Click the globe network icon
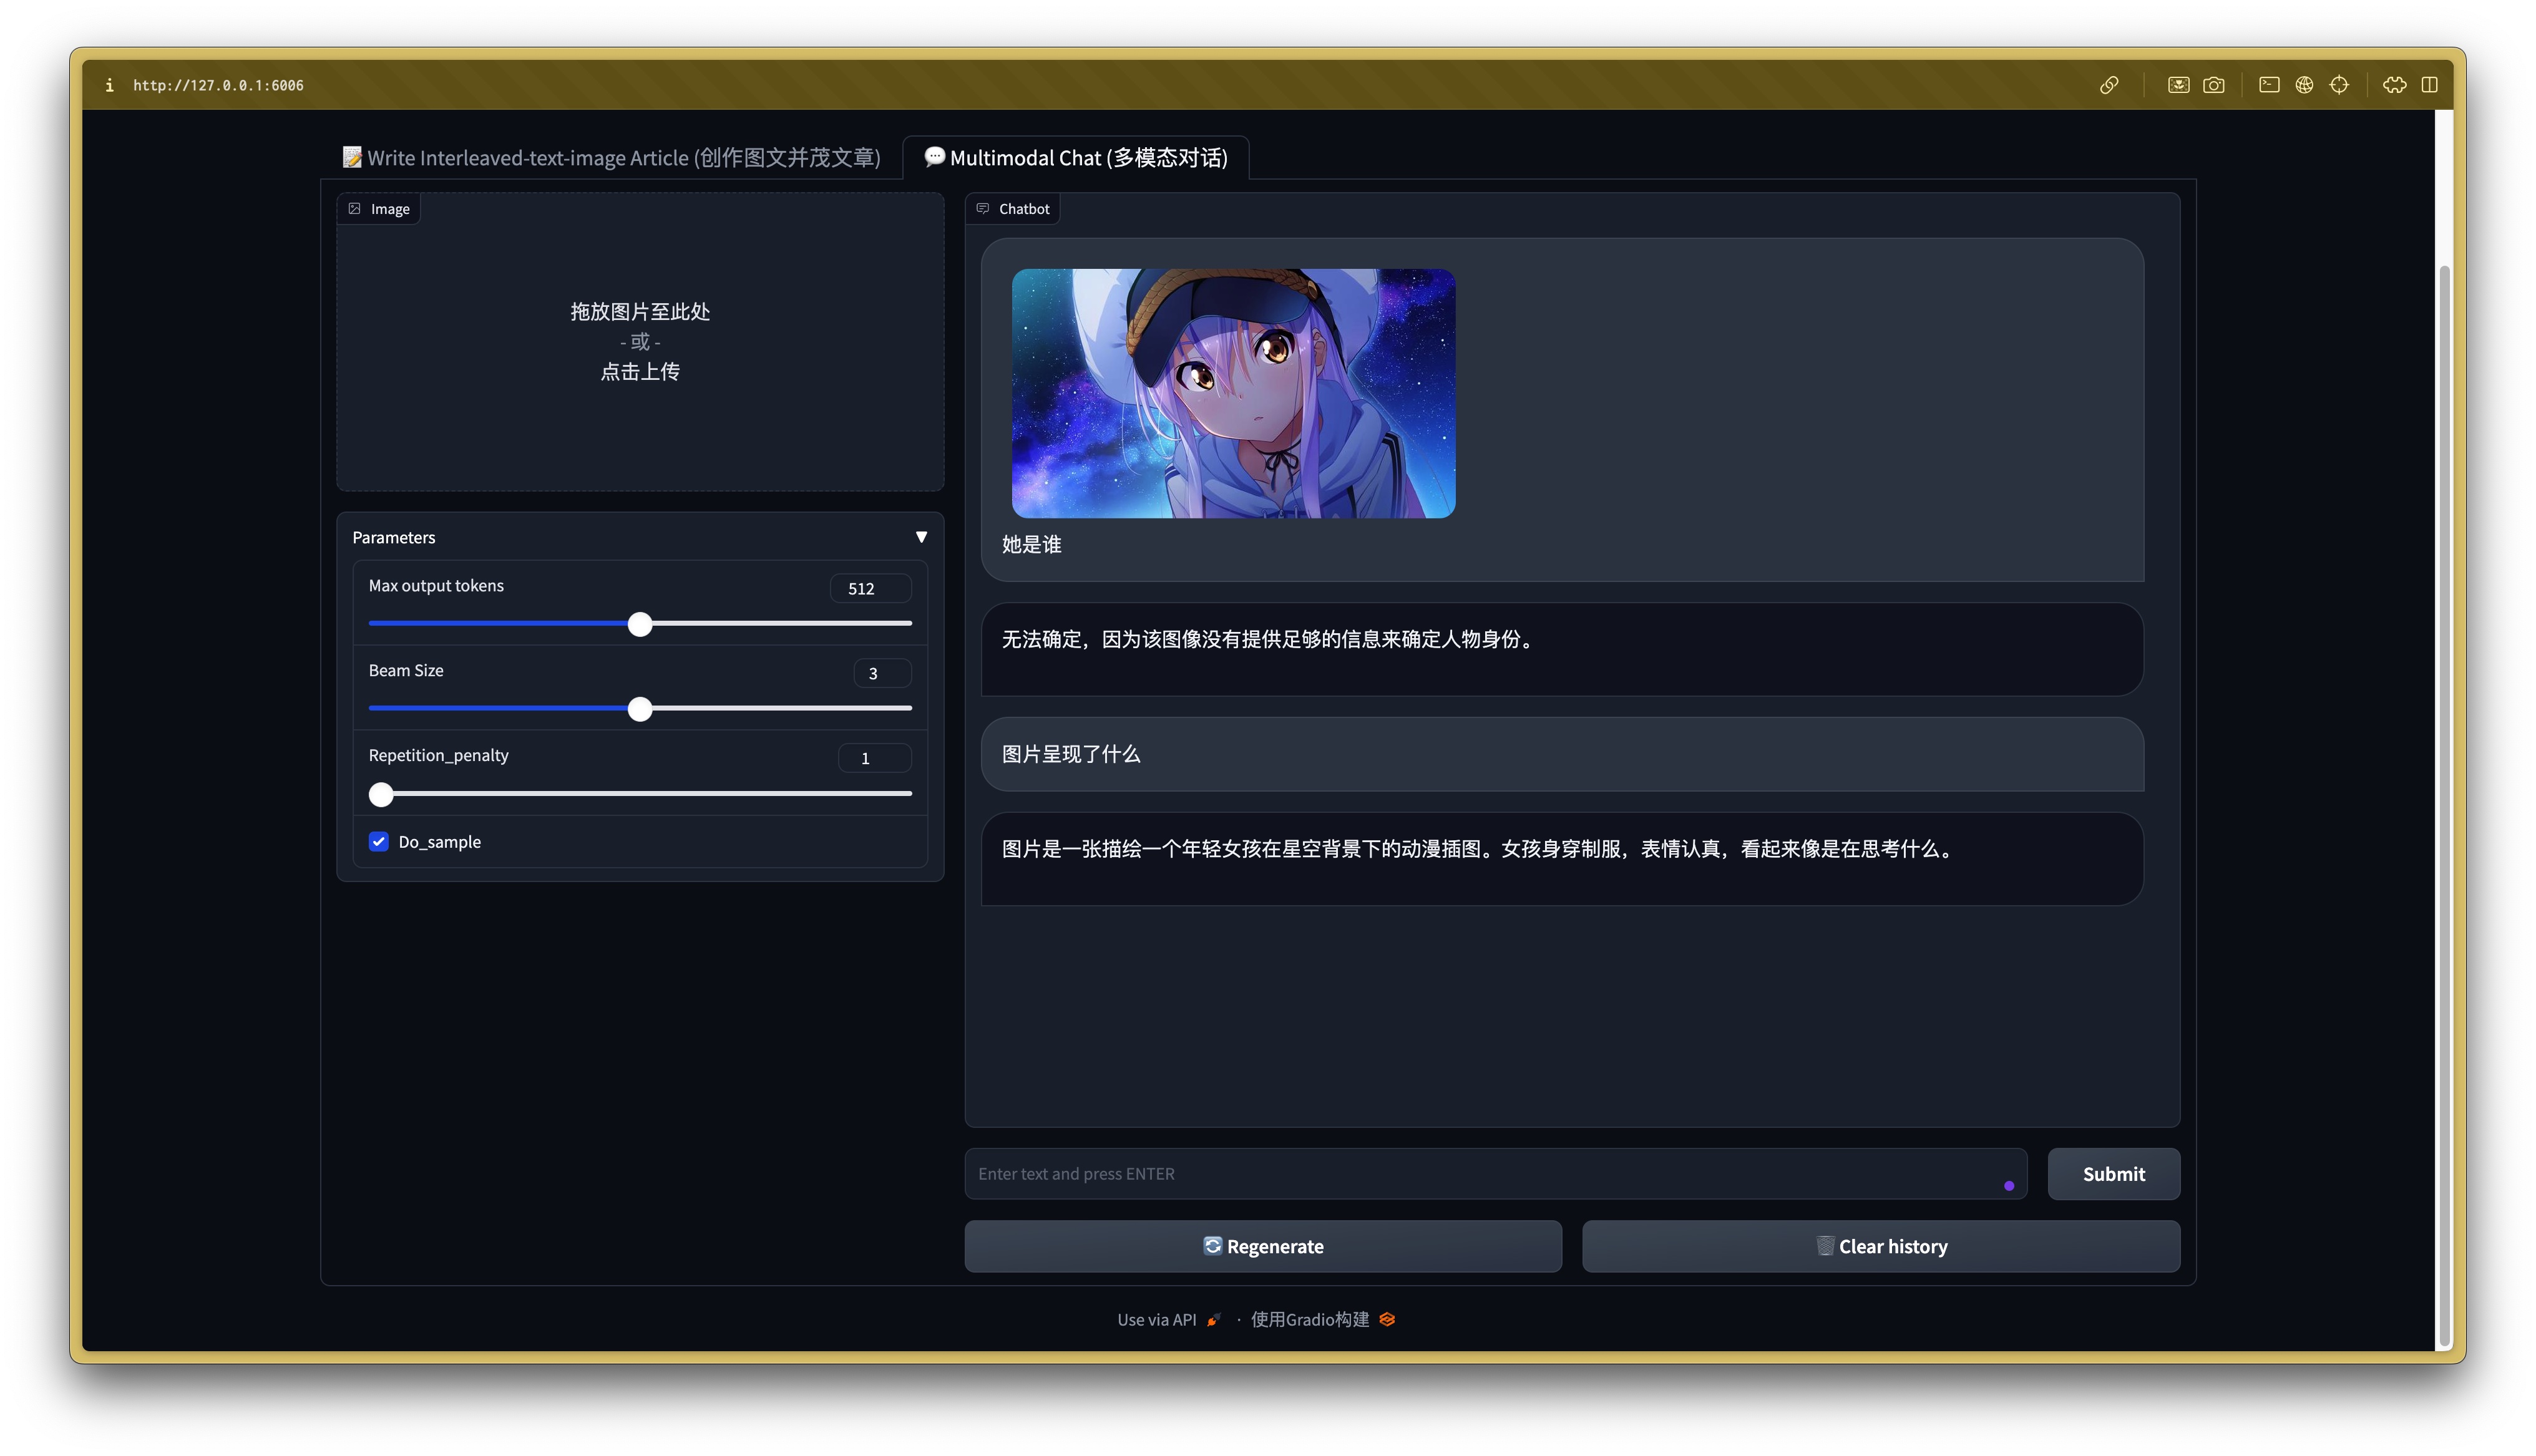 [2304, 85]
